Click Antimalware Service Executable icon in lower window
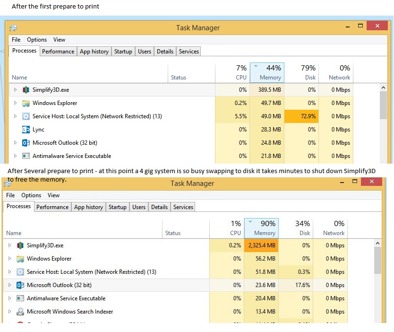Image resolution: width=394 pixels, height=332 pixels. coord(20,298)
